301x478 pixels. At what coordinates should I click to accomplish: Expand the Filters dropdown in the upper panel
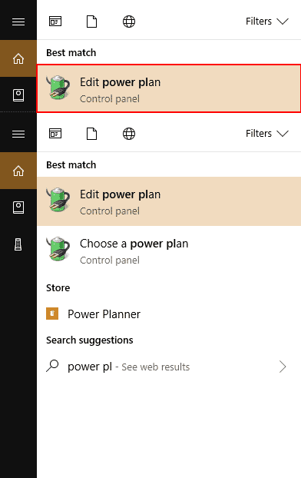tap(267, 22)
